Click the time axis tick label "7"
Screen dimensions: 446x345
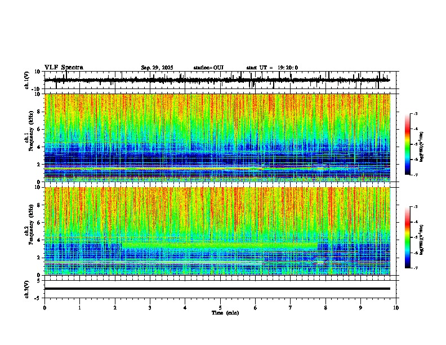(291, 308)
